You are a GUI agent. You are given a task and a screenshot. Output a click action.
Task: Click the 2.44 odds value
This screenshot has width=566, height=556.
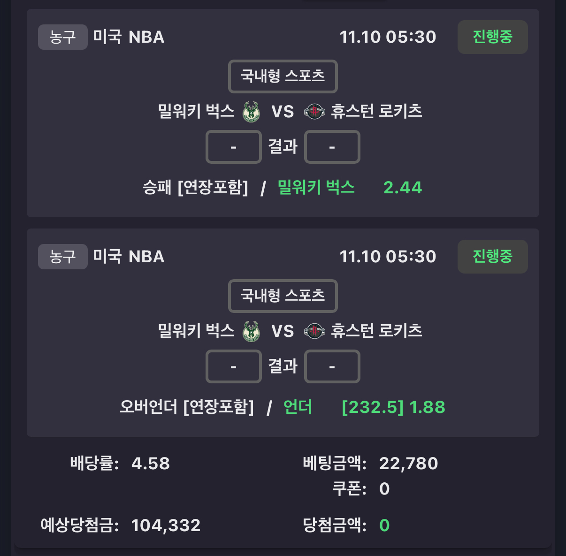[402, 188]
